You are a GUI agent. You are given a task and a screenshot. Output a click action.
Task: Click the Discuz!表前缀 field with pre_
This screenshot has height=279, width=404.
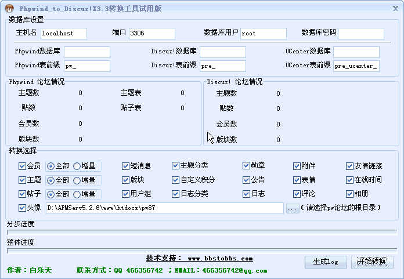point(223,66)
